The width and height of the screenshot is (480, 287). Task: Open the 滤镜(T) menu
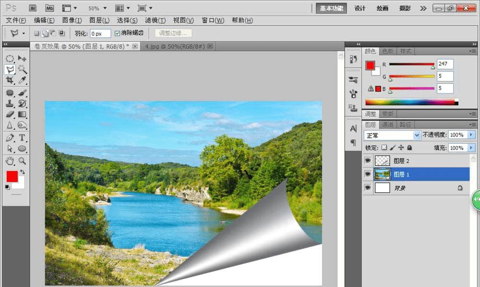click(155, 21)
